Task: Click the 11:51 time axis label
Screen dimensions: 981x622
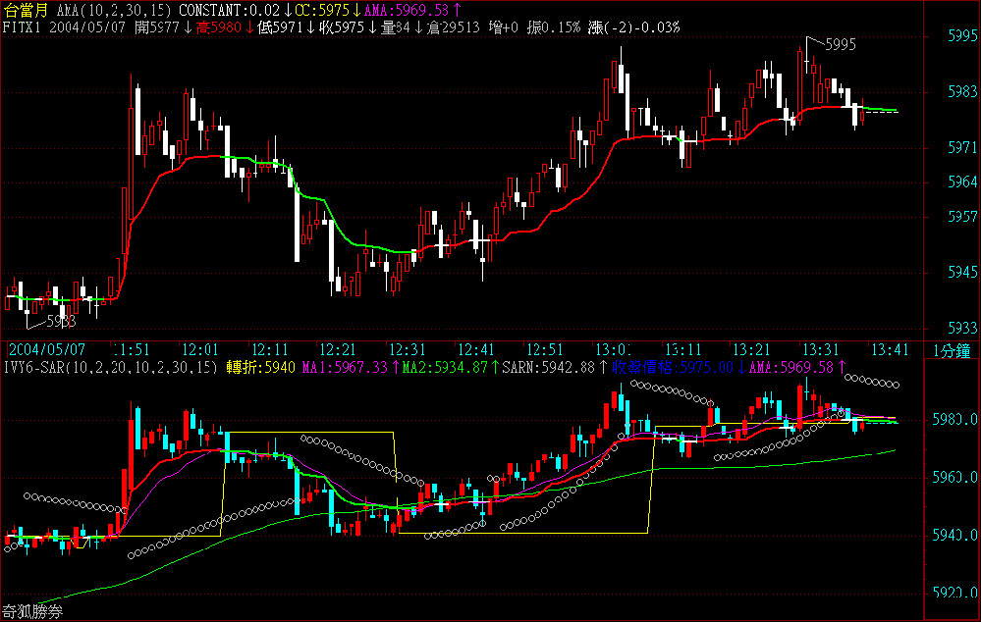Action: pos(132,349)
